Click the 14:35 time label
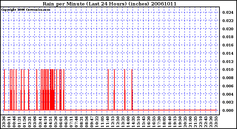Viewport: 237px width, 129px height. (133, 122)
